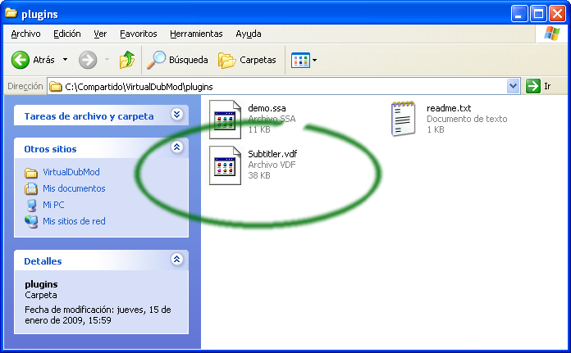Click the Ir go button
The image size is (571, 353).
(x=539, y=86)
